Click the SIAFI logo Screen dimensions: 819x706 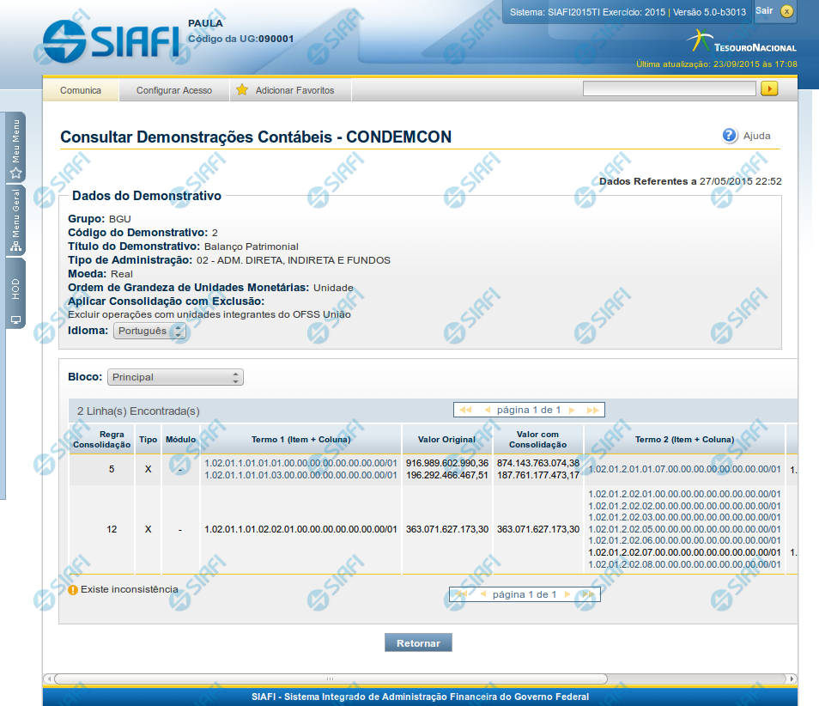[110, 40]
